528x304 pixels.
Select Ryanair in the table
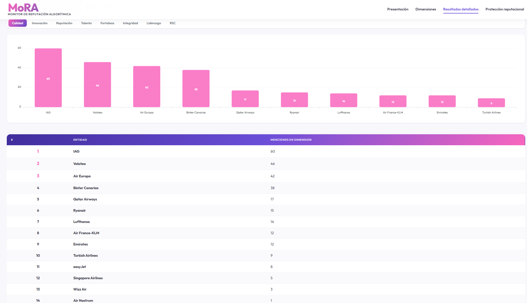79,211
